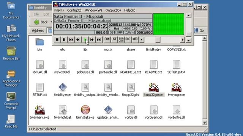Select the twsyng.exe icon

click(x=176, y=90)
